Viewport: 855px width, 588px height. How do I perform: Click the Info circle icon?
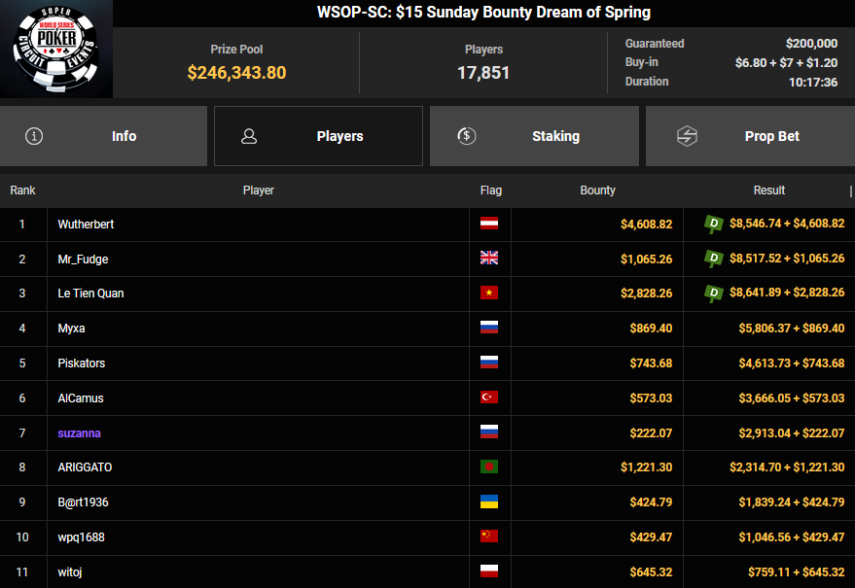tap(34, 136)
